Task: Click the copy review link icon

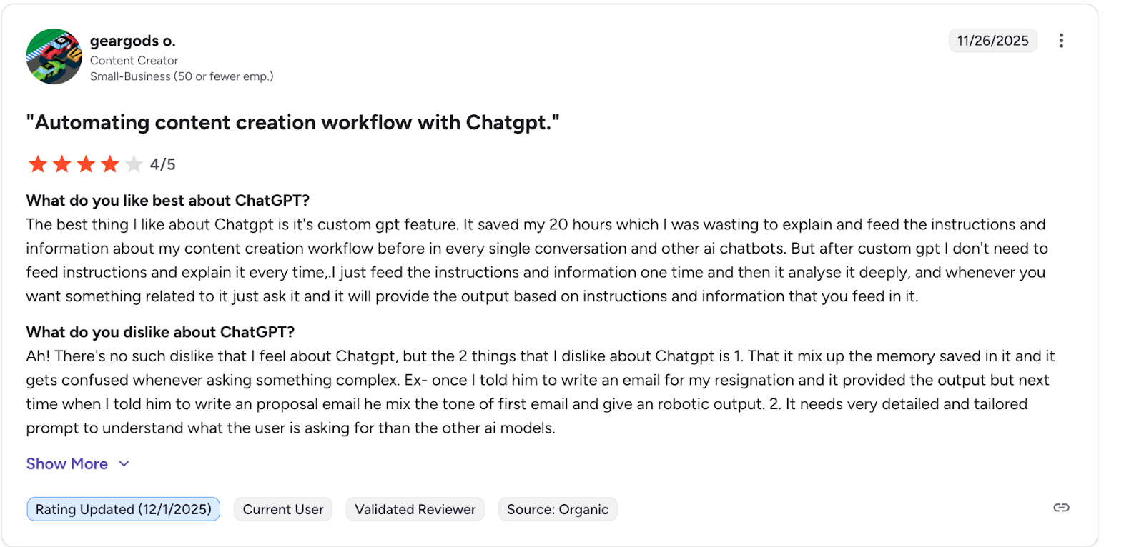Action: click(x=1060, y=508)
